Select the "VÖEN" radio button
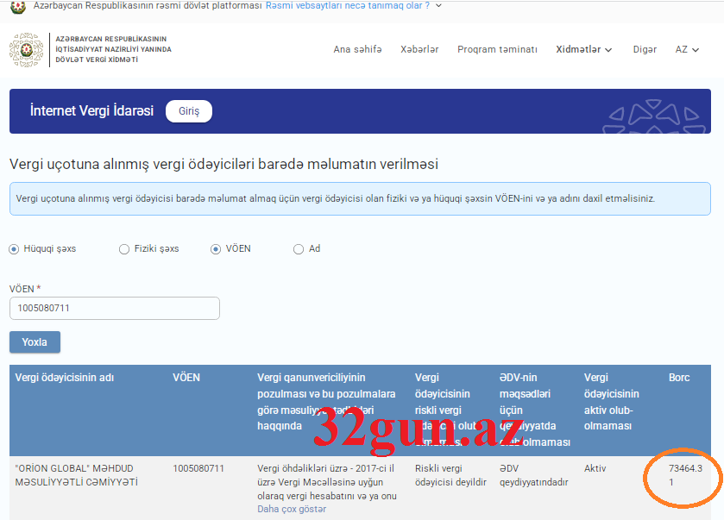This screenshot has width=724, height=520. (215, 248)
